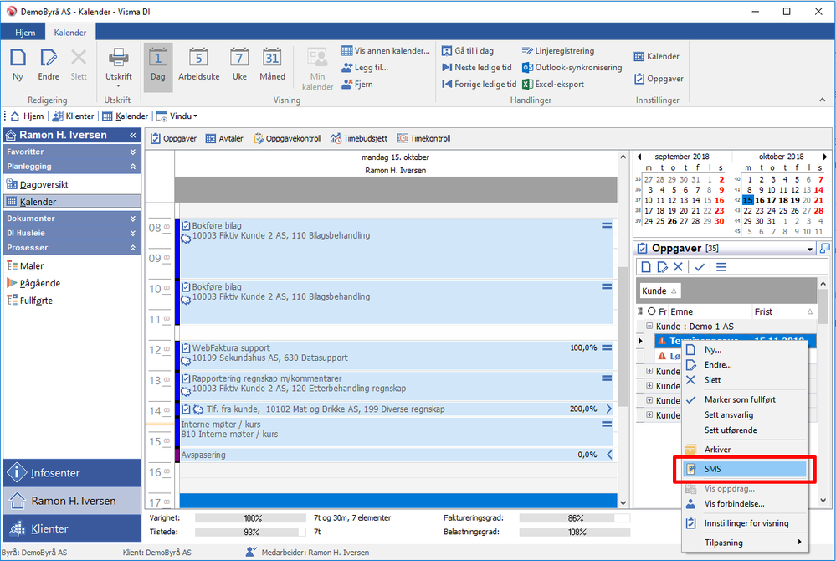Open Dagoversikt in the sidebar
The height and width of the screenshot is (561, 836).
point(44,183)
